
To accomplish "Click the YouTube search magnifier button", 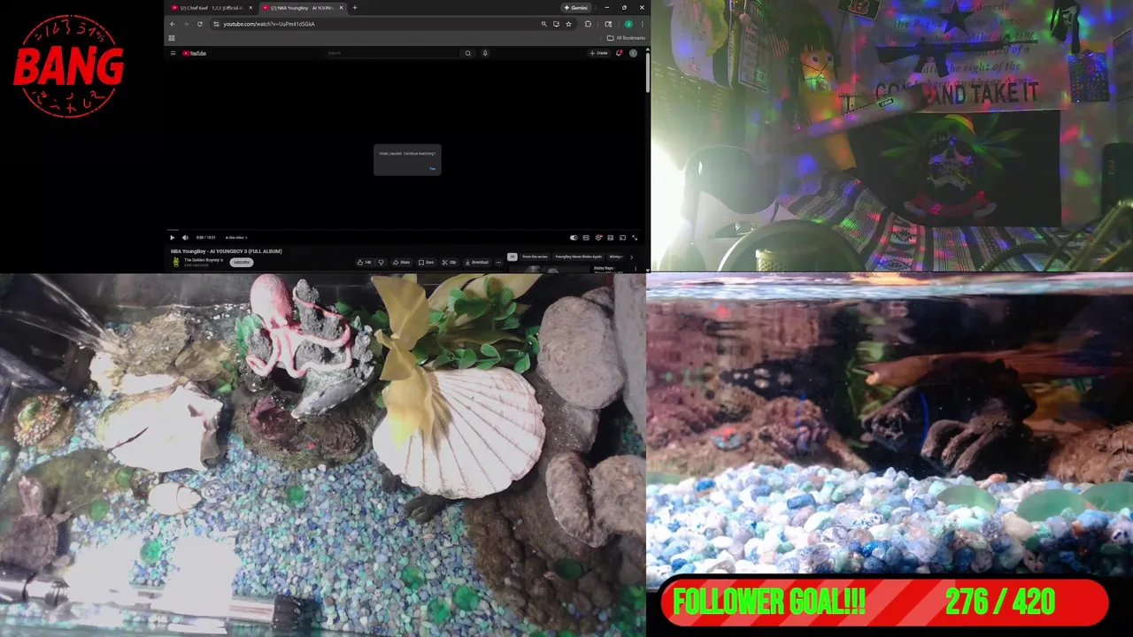I will [x=468, y=53].
